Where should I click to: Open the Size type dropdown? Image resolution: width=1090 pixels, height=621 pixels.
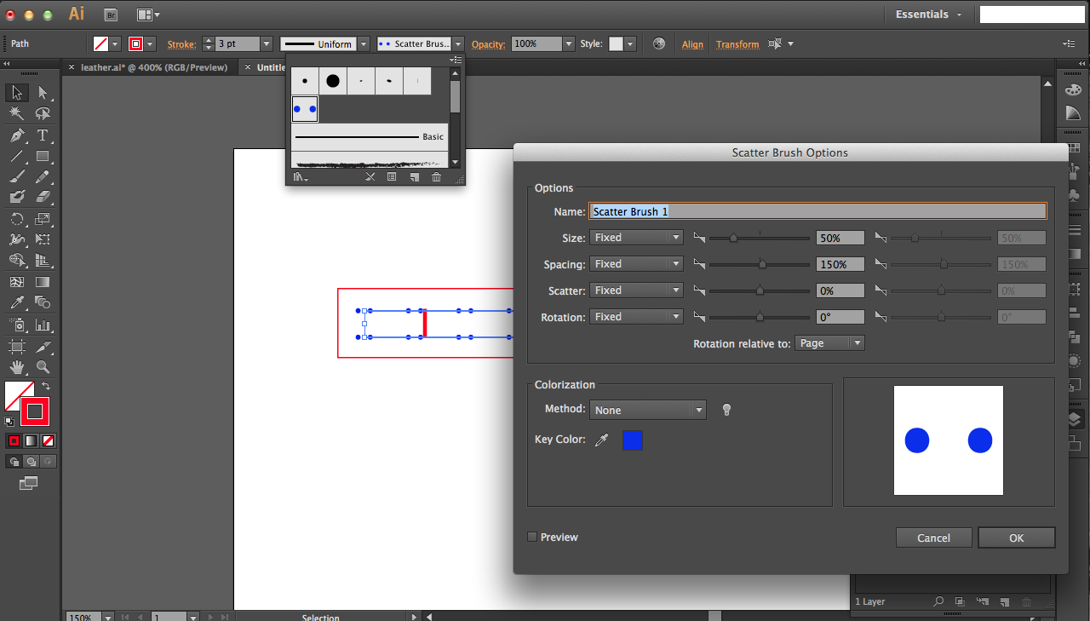[x=636, y=238]
